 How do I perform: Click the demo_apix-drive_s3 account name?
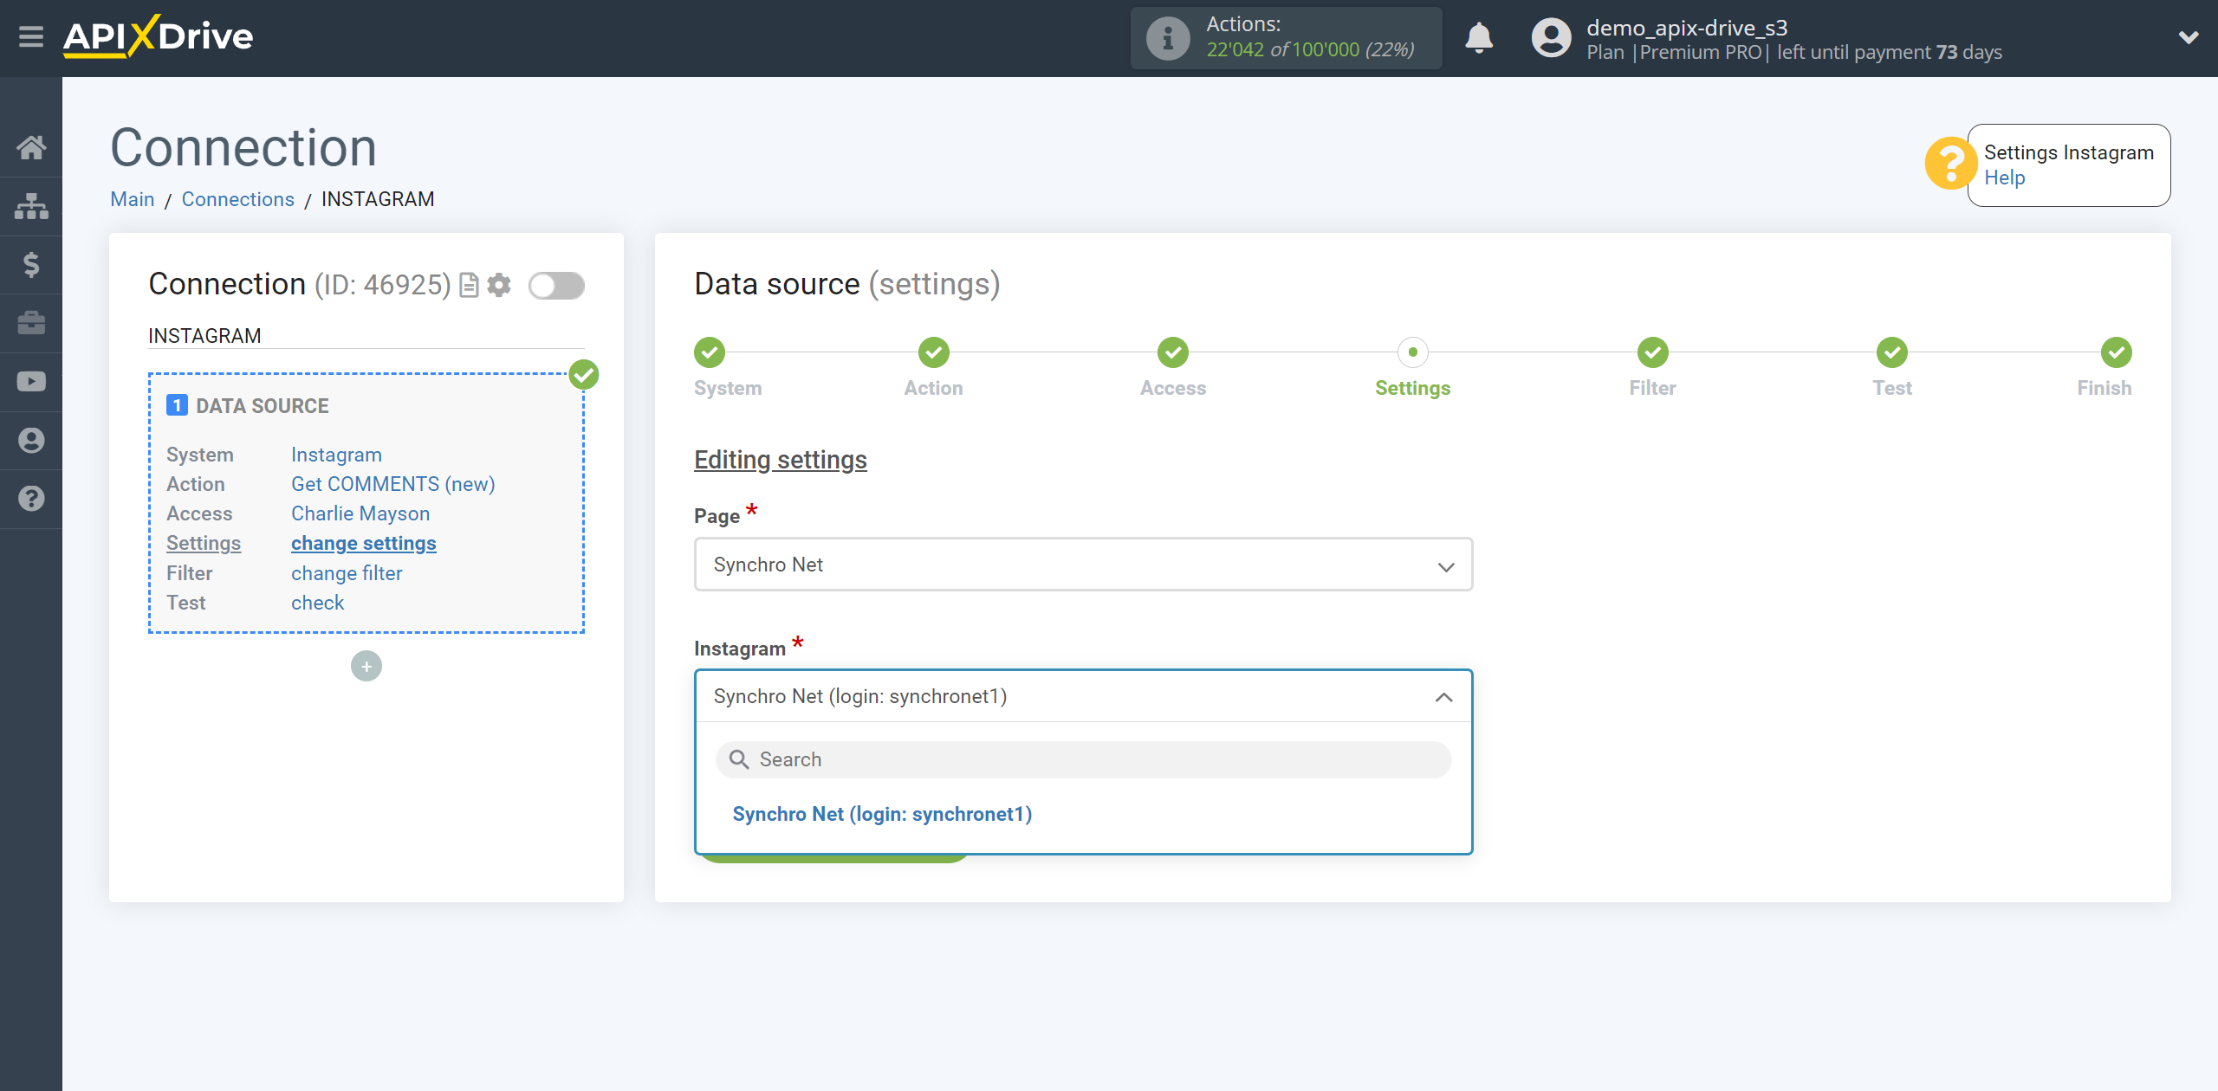click(1687, 28)
